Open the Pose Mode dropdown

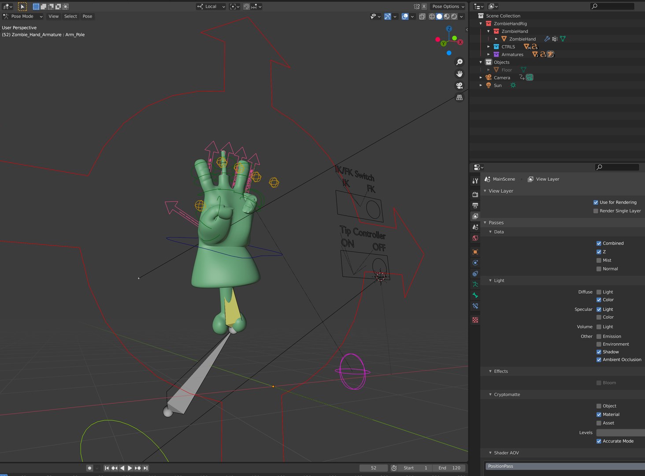(x=23, y=16)
